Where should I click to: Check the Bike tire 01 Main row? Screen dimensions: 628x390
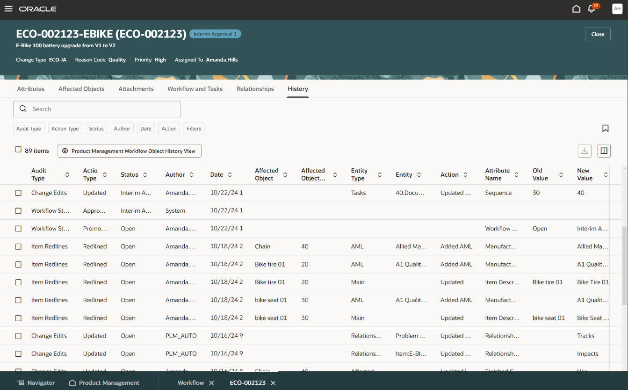[18, 282]
